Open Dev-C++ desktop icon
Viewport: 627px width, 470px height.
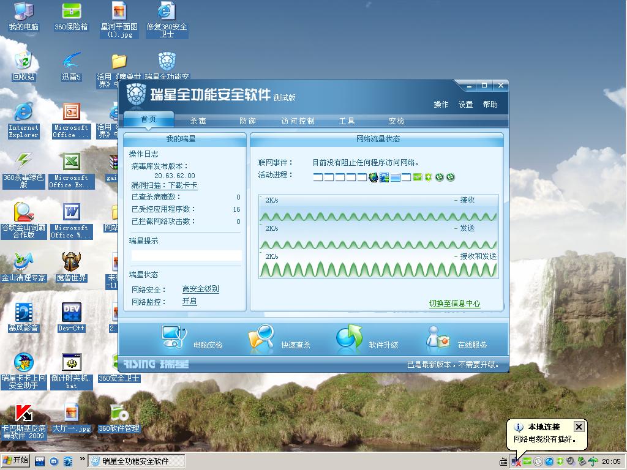click(x=71, y=318)
